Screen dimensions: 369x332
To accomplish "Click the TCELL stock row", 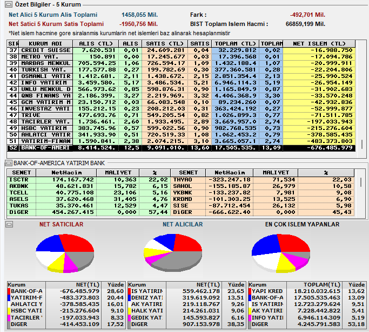I will click(x=89, y=193).
